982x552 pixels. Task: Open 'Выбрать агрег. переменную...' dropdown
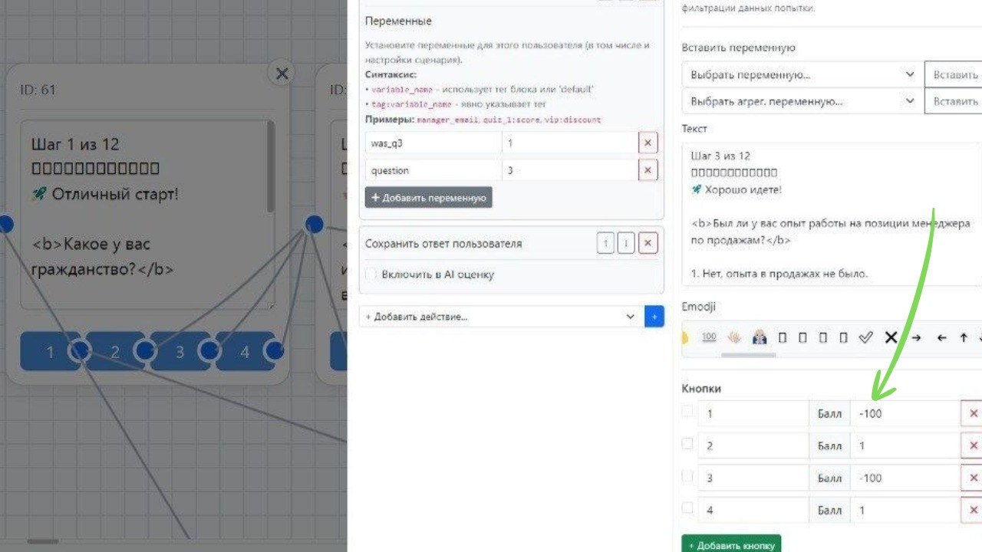point(802,101)
